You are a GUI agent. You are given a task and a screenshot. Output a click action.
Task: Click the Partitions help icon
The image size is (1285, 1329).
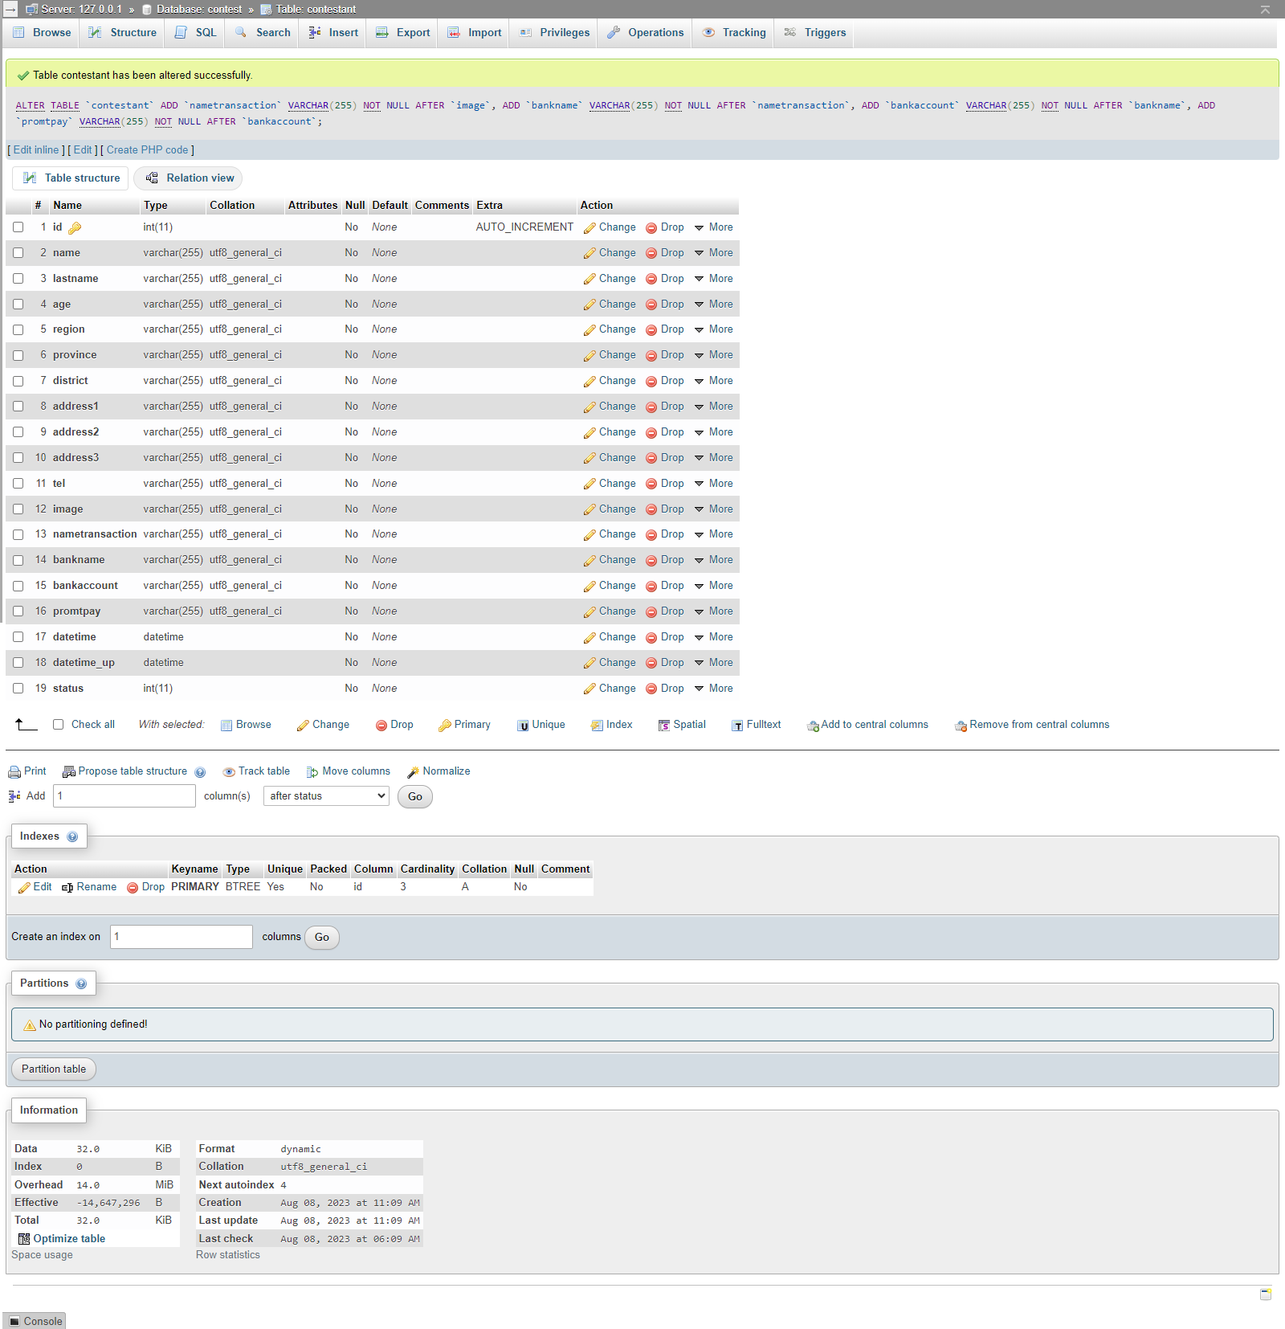81,983
